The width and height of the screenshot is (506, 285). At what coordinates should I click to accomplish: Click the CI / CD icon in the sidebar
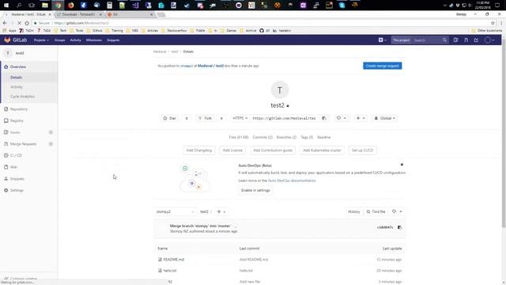(6, 155)
